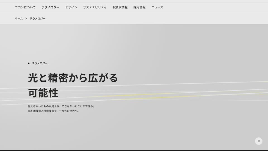Screen dimensions: 268x151
Task: Visit the ニュース section
Action: click(157, 7)
